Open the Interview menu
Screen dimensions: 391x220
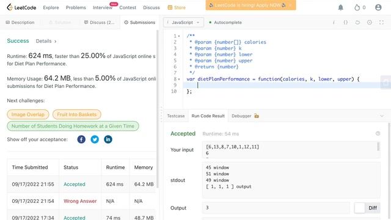[x=103, y=7]
